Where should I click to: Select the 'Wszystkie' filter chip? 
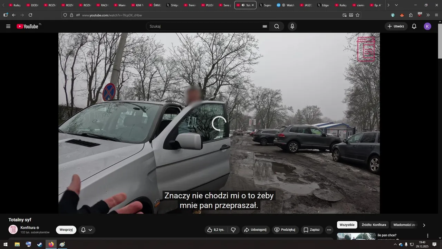(347, 225)
